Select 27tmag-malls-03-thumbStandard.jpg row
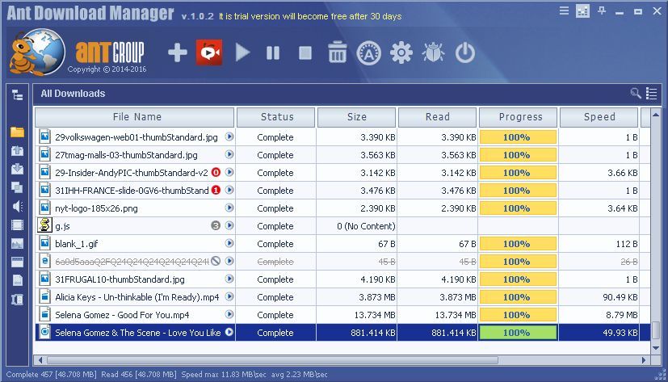668x382 pixels. tap(343, 155)
